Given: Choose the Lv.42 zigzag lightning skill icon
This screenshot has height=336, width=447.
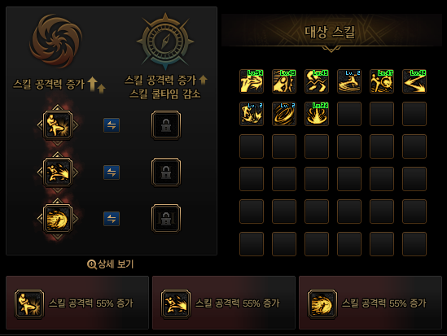Looking at the screenshot, I should click(414, 81).
